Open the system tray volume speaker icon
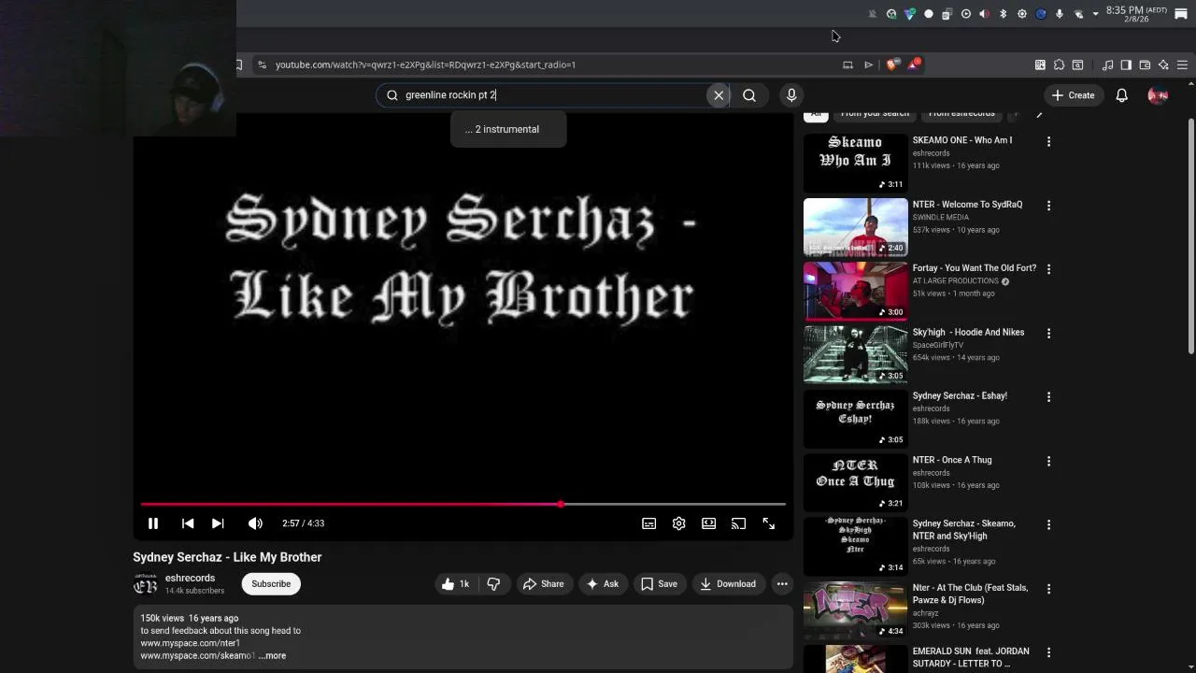Viewport: 1196px width, 673px height. [x=984, y=14]
